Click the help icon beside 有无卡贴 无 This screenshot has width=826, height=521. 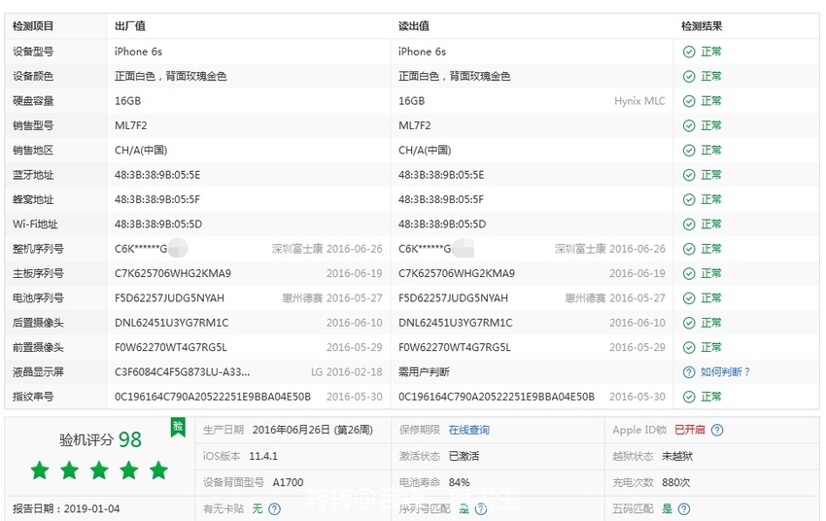[x=274, y=509]
